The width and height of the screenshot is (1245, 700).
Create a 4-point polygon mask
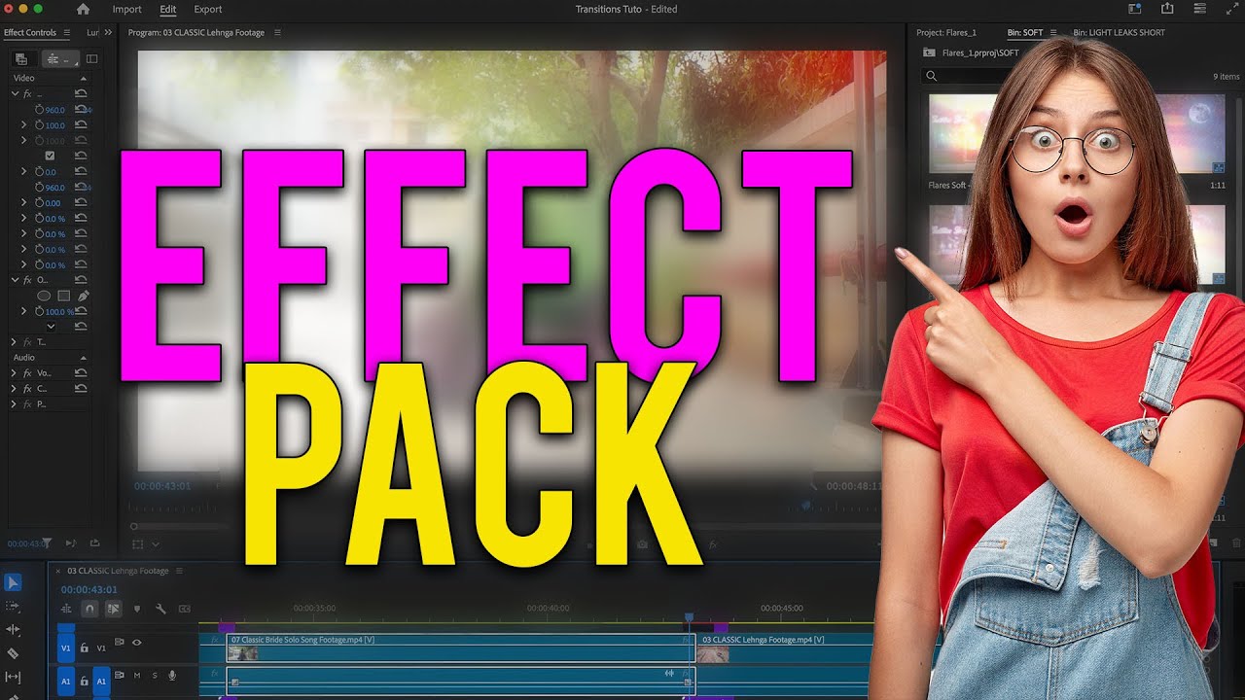click(x=63, y=296)
